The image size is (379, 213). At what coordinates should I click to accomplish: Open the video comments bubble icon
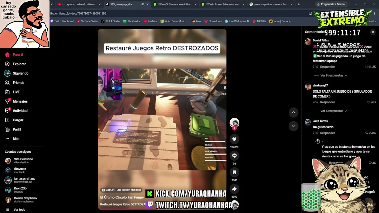234,156
